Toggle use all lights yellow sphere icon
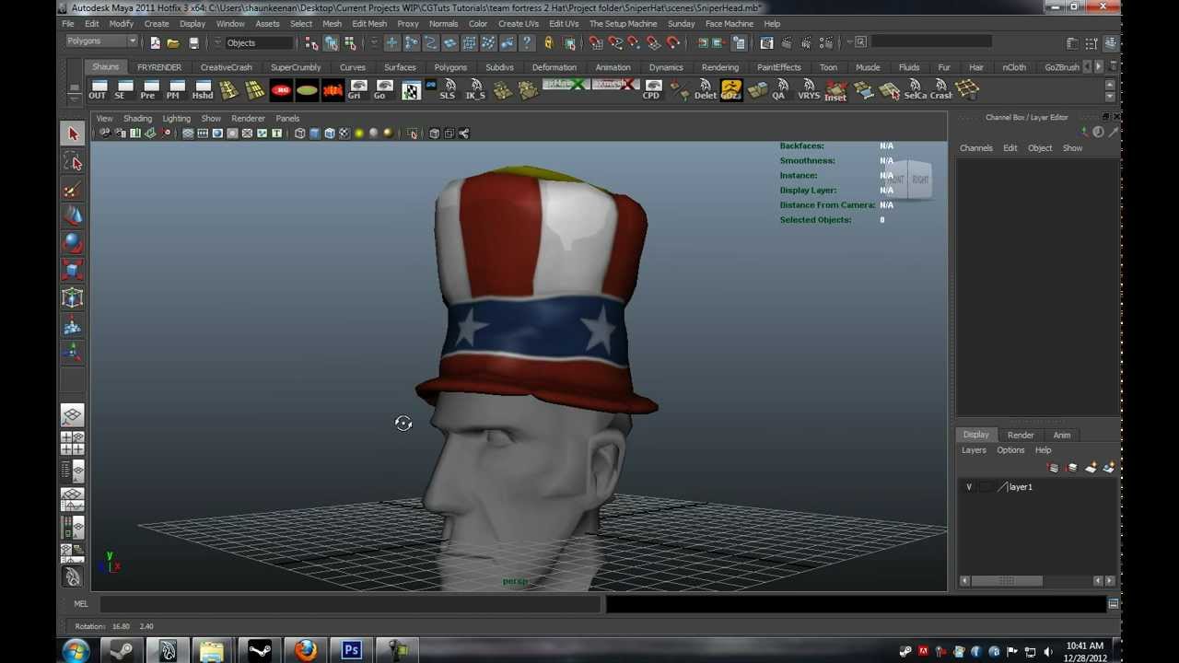Screen dimensions: 1179x663 coord(358,134)
